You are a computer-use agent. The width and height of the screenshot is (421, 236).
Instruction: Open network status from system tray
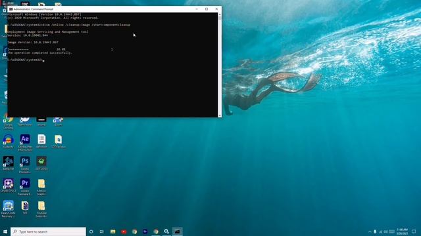(x=380, y=231)
